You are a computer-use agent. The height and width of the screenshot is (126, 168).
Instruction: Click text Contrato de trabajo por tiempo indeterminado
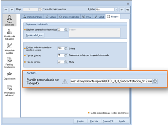pyautogui.click(x=89, y=55)
